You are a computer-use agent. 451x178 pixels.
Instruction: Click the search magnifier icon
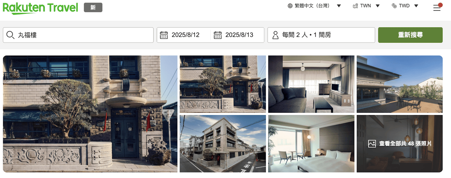click(x=11, y=35)
